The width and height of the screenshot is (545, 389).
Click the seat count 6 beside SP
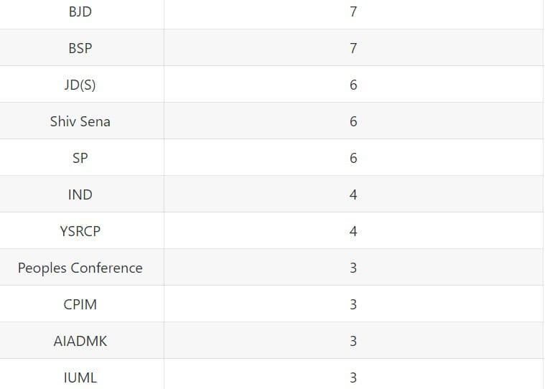(x=353, y=158)
